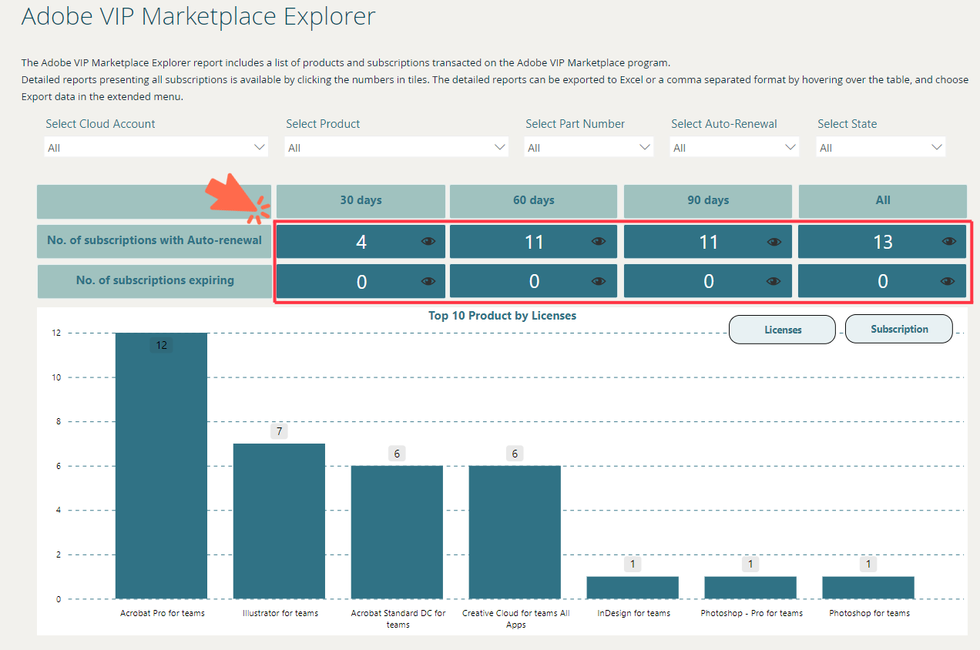Click the 90 days column header
The height and width of the screenshot is (650, 980).
708,201
